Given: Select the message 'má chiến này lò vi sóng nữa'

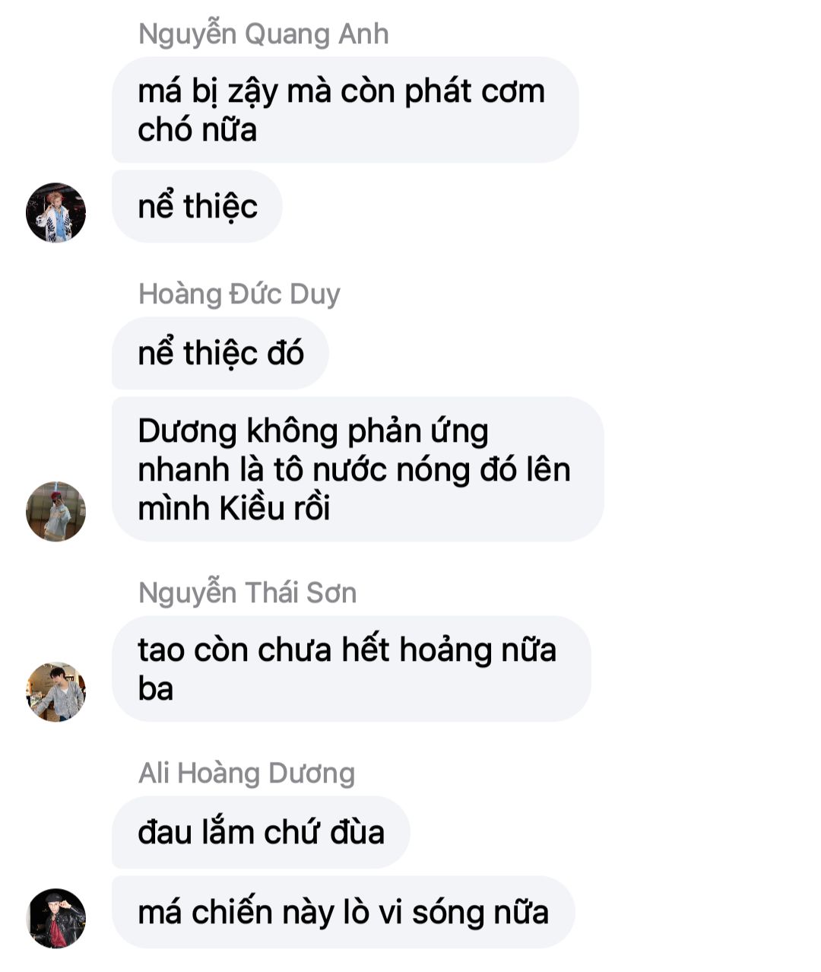Looking at the screenshot, I should (343, 912).
